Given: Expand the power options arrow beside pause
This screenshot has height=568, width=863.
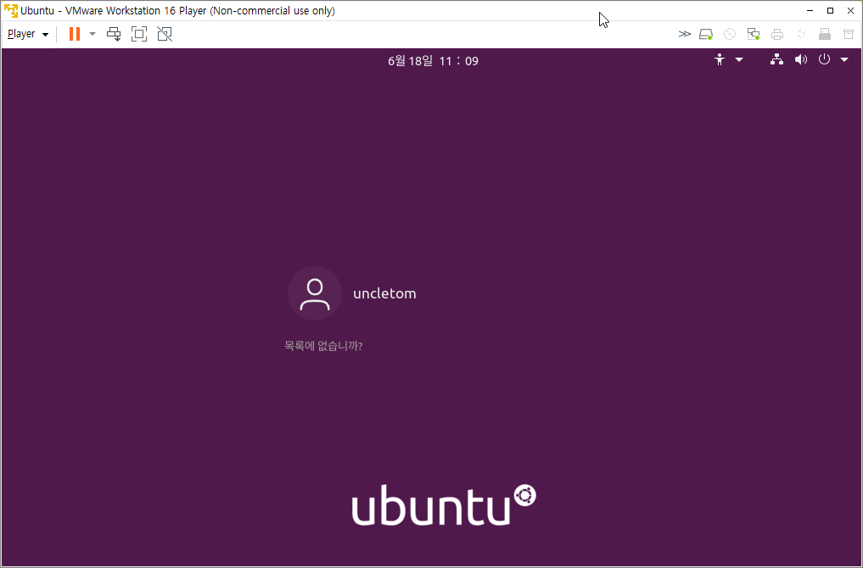Looking at the screenshot, I should click(x=92, y=34).
